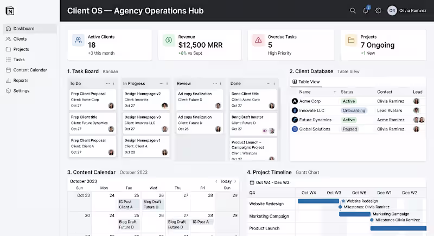
Task: Open Content Calendar in sidebar
Action: 30,70
